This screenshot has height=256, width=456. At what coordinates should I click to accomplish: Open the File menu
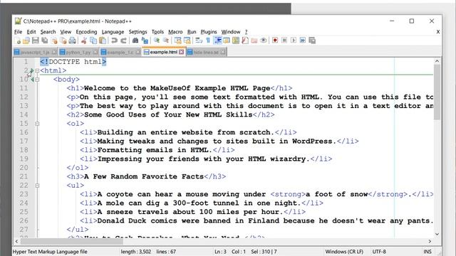pyautogui.click(x=18, y=32)
